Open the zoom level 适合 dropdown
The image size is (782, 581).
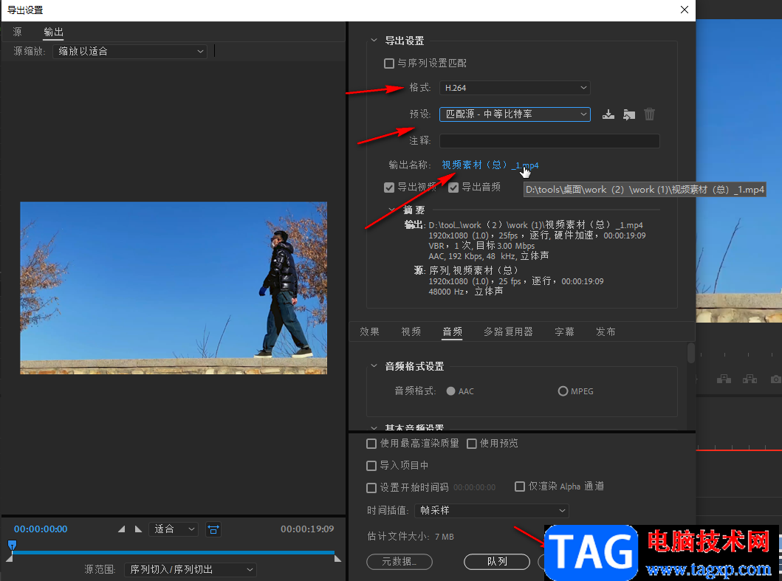point(174,529)
